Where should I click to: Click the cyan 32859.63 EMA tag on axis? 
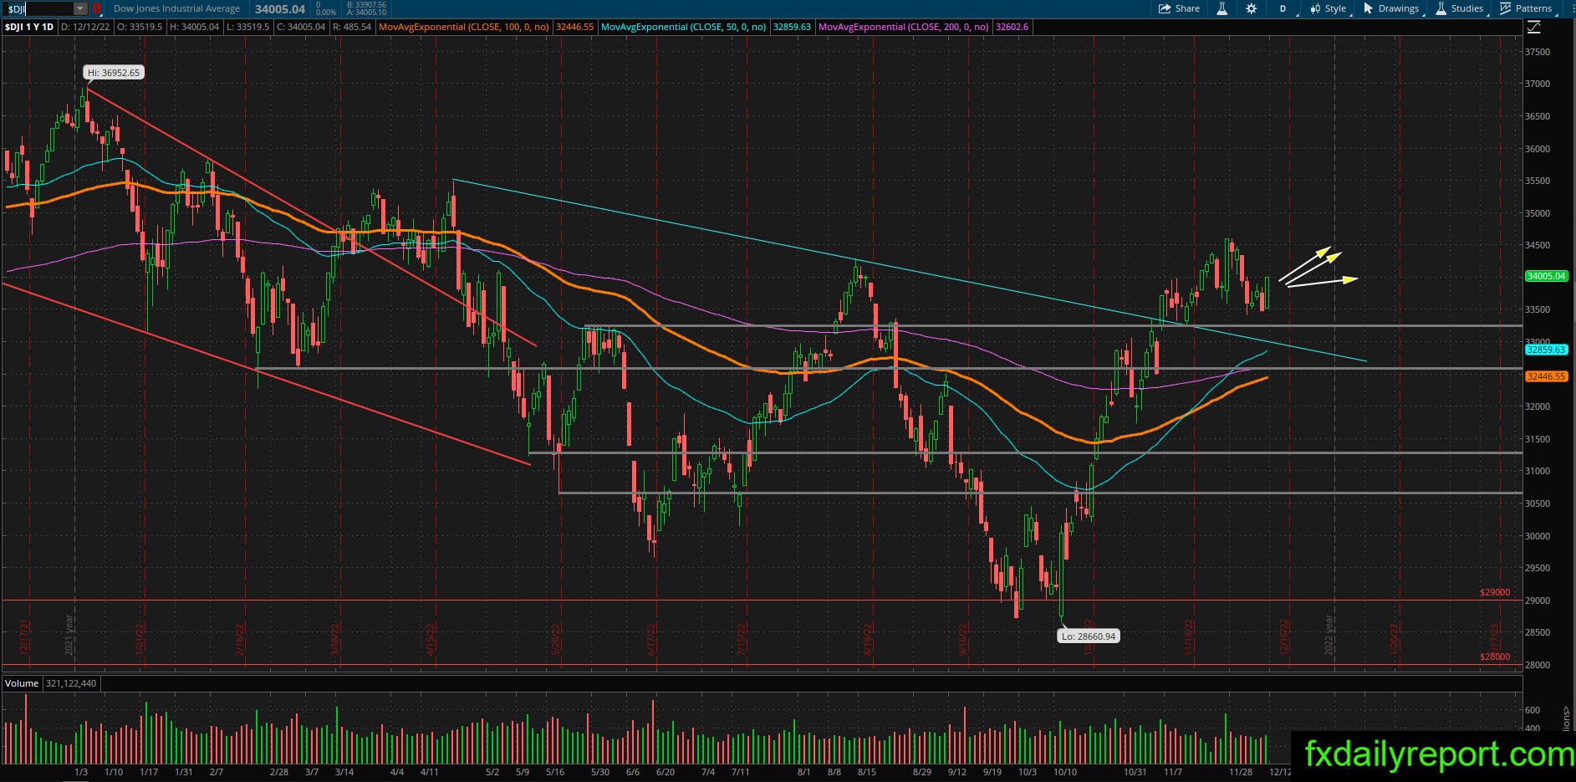tap(1546, 350)
